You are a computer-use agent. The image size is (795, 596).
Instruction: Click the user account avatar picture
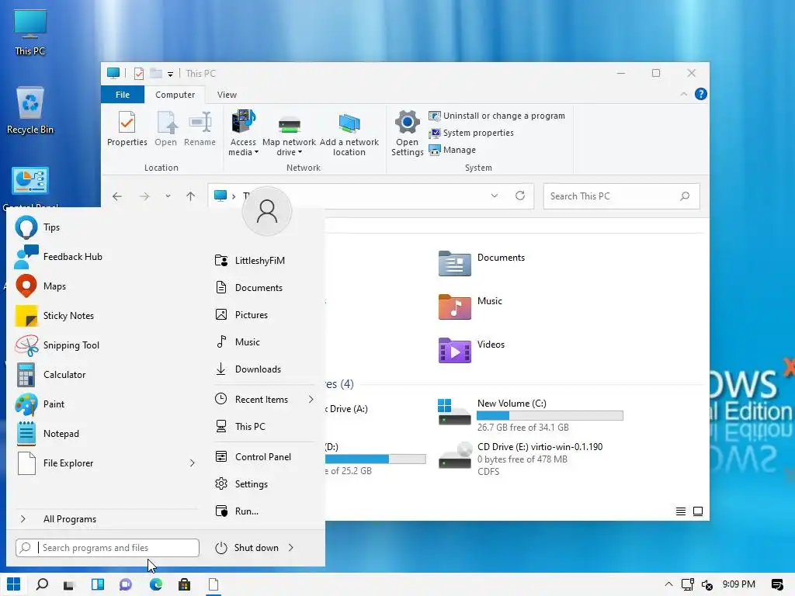pyautogui.click(x=267, y=211)
